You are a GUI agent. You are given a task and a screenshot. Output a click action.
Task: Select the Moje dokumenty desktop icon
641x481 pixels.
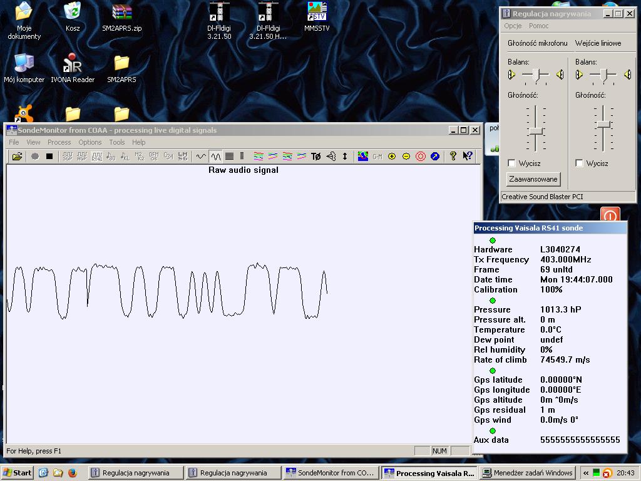[x=24, y=21]
